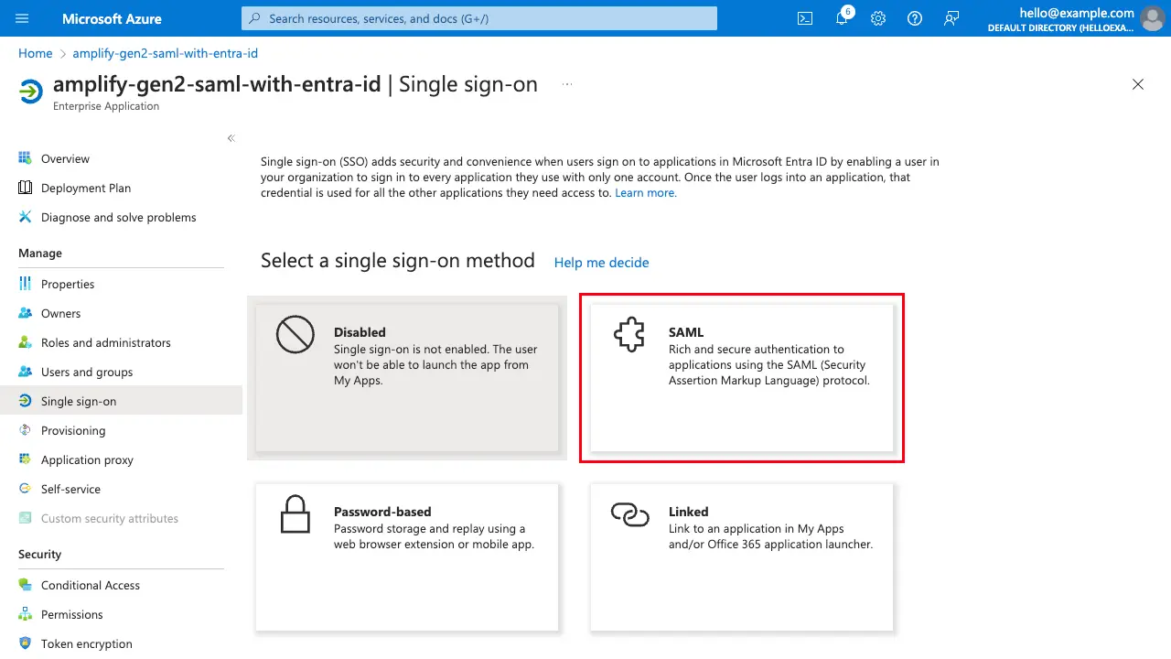
Task: Follow the Learn more link
Action: (x=646, y=193)
